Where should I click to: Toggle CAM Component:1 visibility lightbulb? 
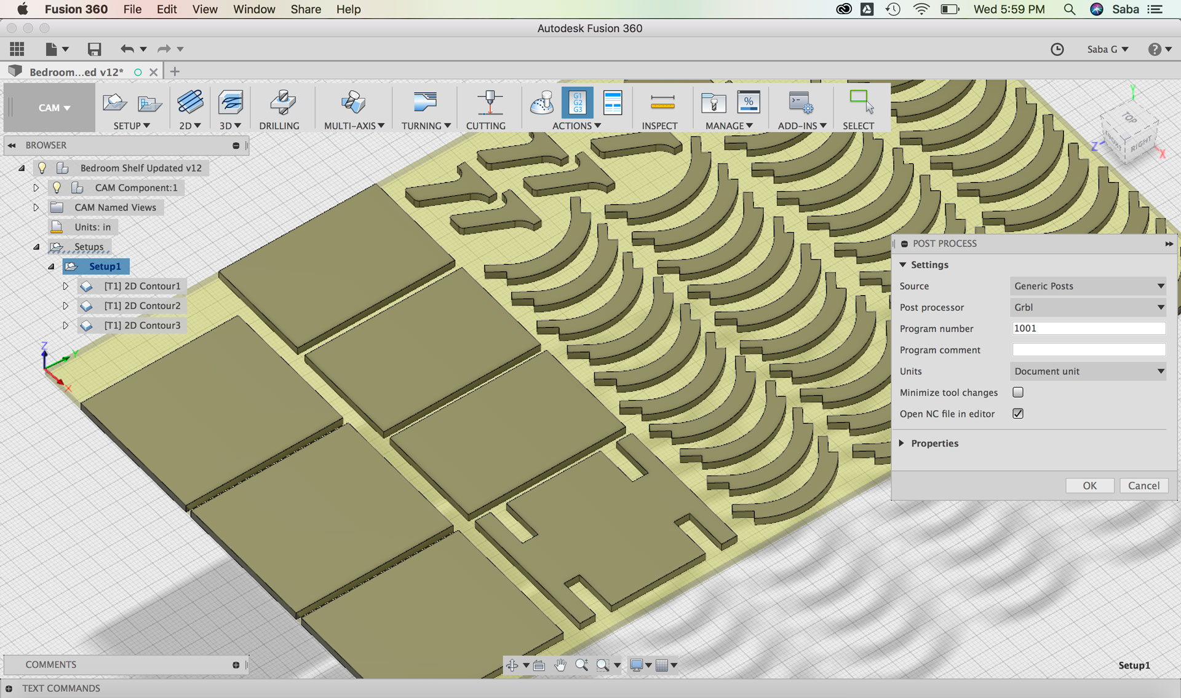click(57, 187)
